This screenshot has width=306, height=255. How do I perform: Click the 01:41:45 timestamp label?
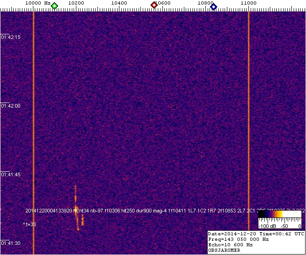click(x=10, y=174)
